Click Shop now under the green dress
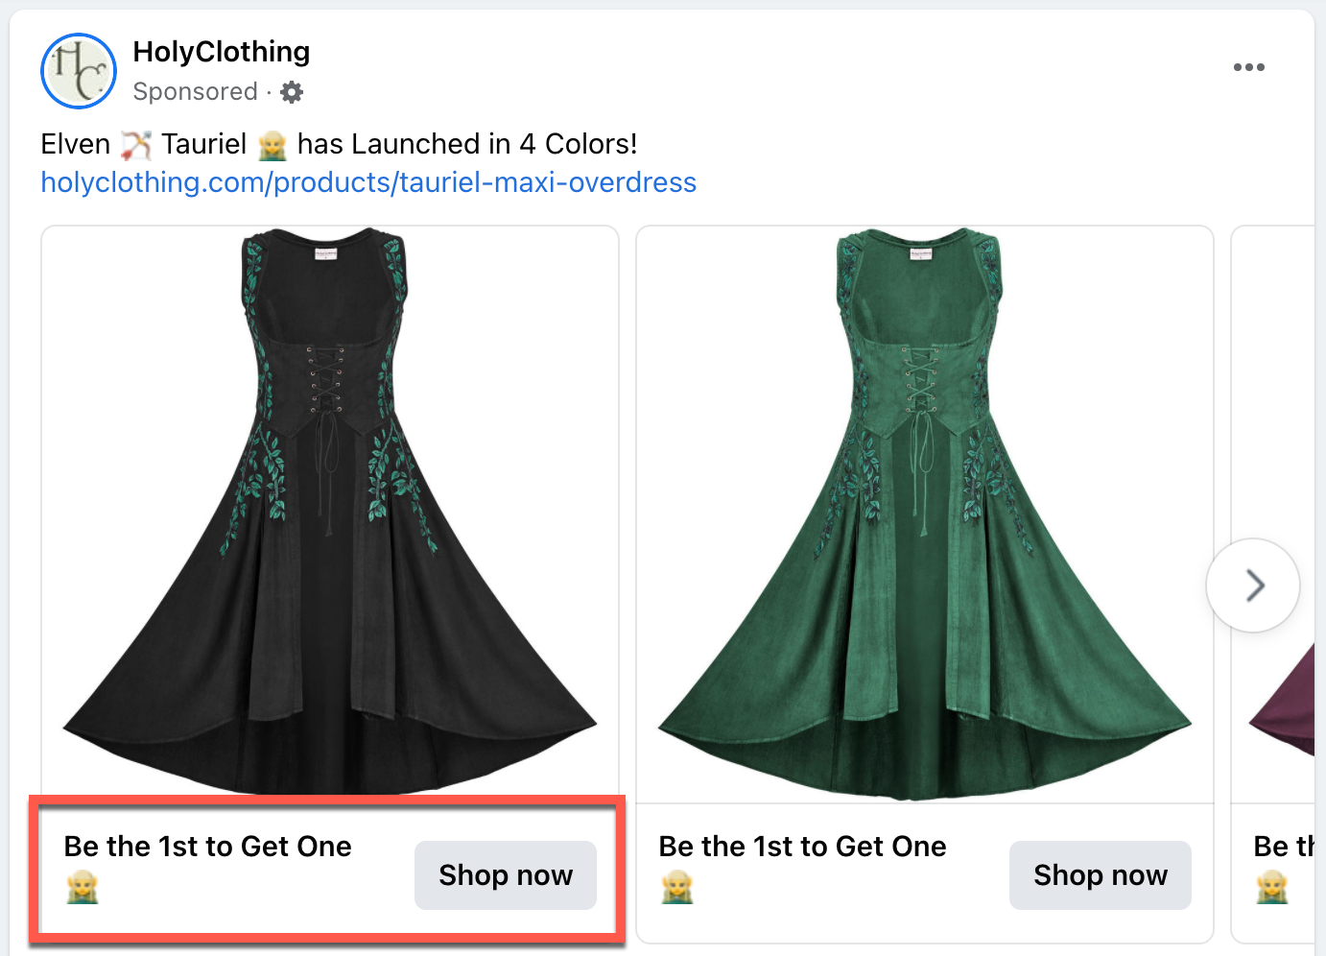 point(1101,875)
